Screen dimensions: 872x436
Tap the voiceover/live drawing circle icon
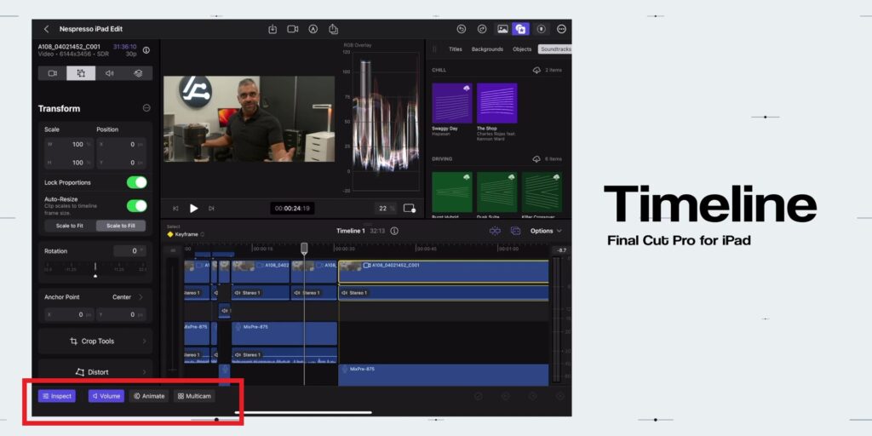click(313, 29)
